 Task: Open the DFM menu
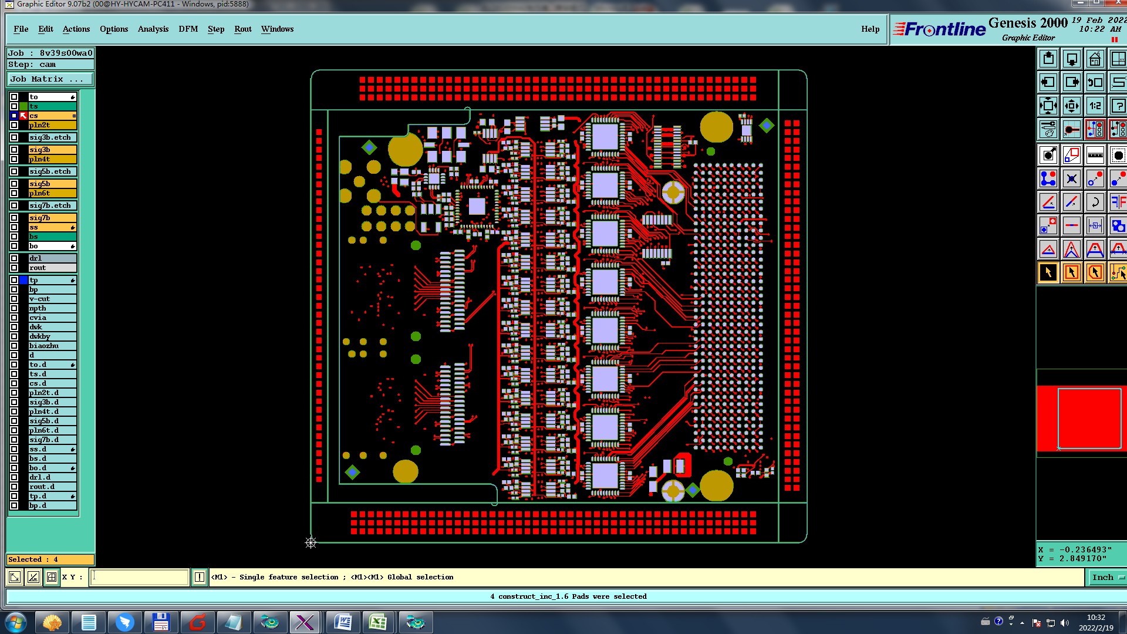tap(188, 29)
